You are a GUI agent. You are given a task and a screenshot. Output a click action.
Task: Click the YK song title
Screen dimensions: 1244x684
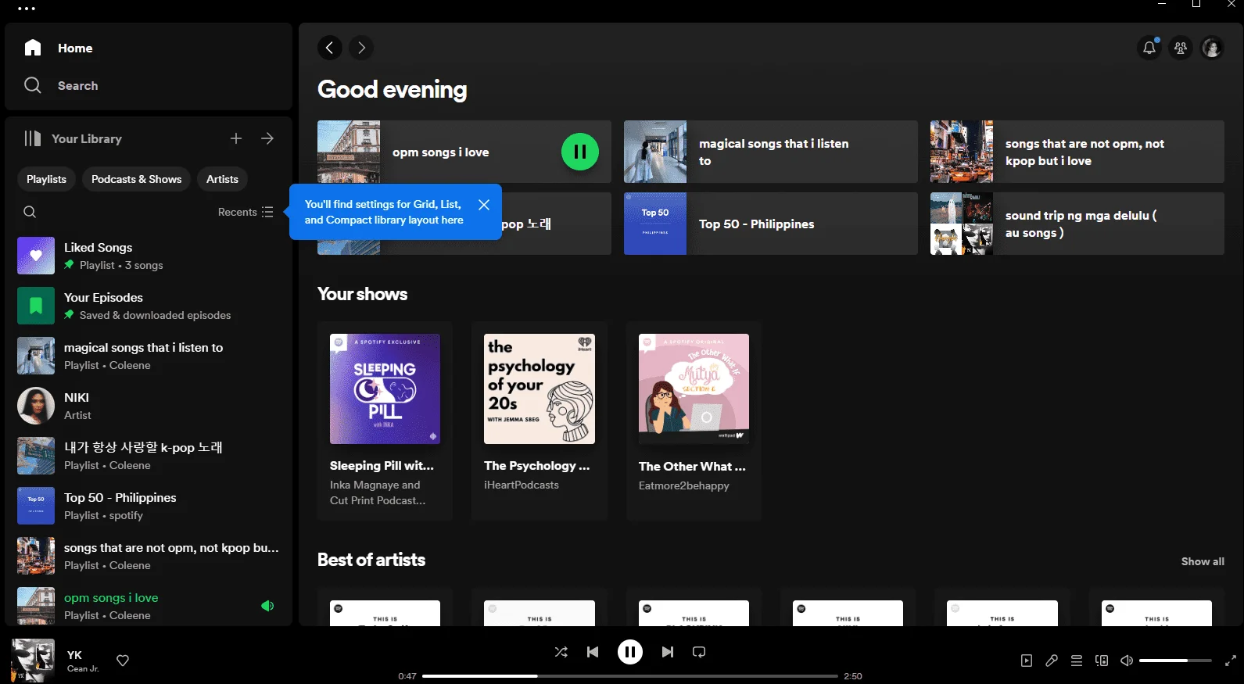pos(74,655)
